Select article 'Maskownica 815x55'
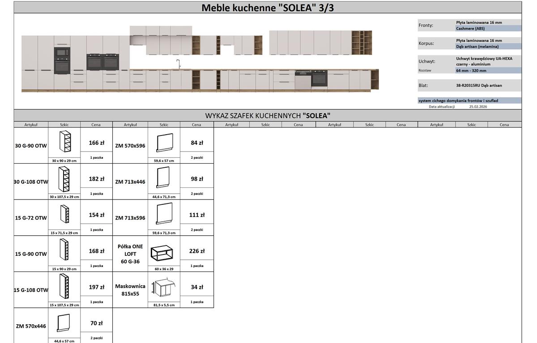The width and height of the screenshot is (537, 343). tap(130, 290)
